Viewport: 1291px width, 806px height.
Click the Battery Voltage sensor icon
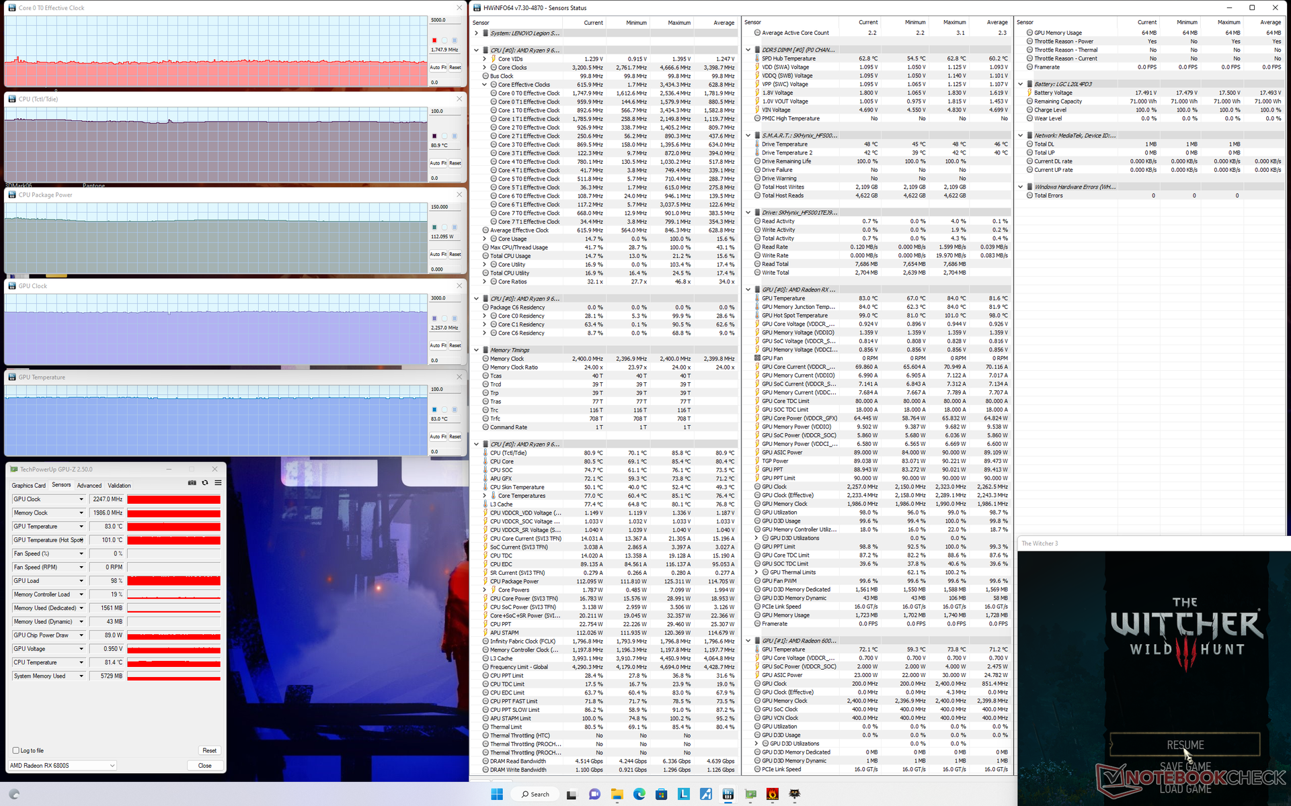1029,93
